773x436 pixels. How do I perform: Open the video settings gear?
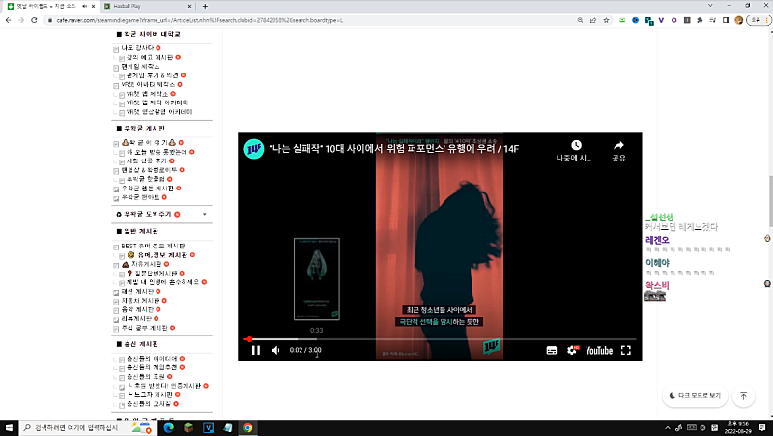coord(572,350)
